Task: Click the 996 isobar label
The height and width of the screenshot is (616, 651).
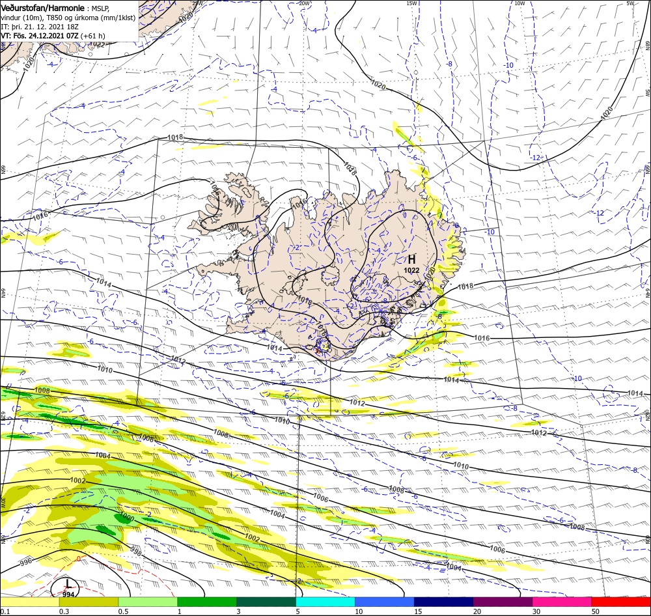Action: pyautogui.click(x=26, y=563)
